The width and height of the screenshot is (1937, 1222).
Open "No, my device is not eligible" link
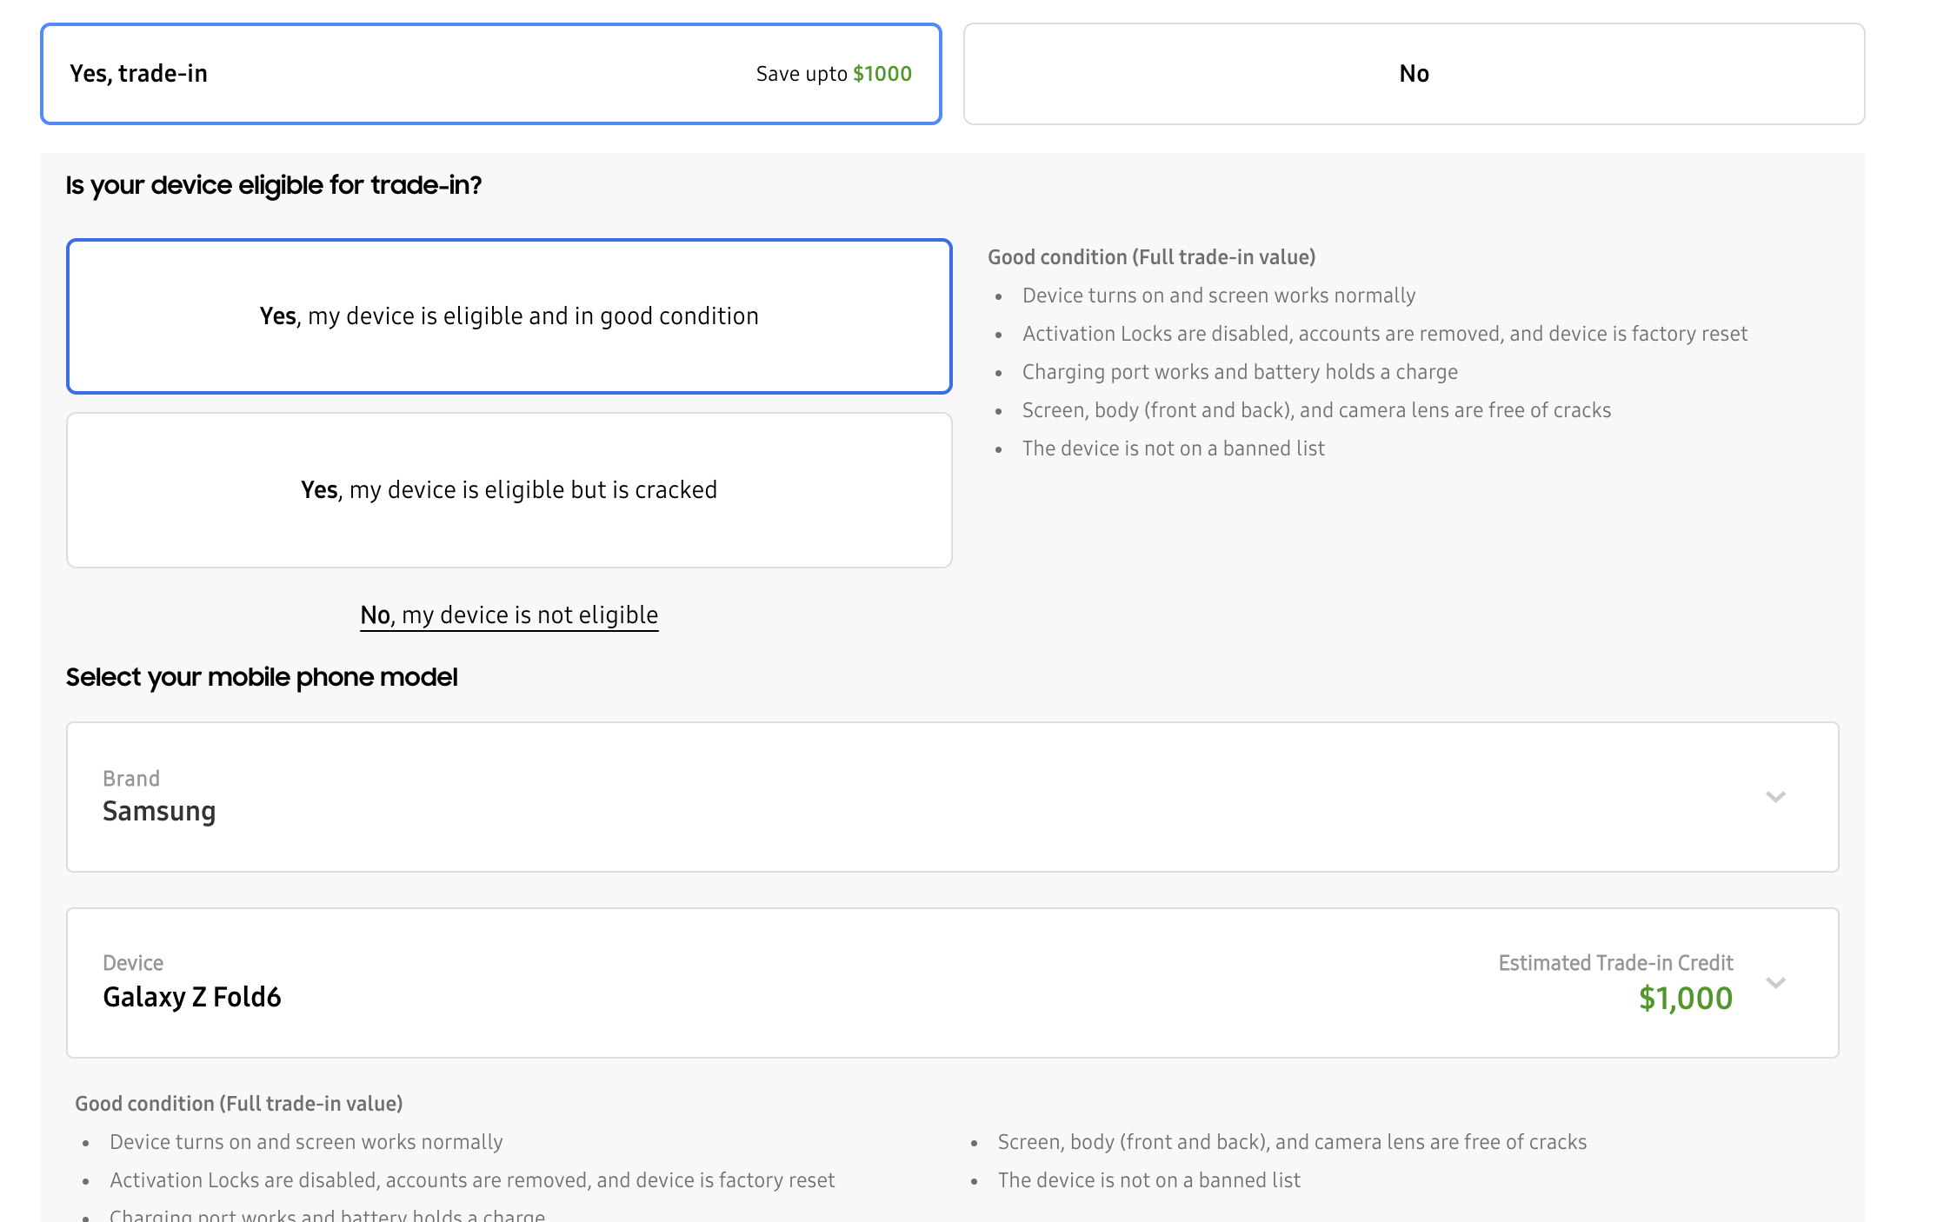(509, 615)
